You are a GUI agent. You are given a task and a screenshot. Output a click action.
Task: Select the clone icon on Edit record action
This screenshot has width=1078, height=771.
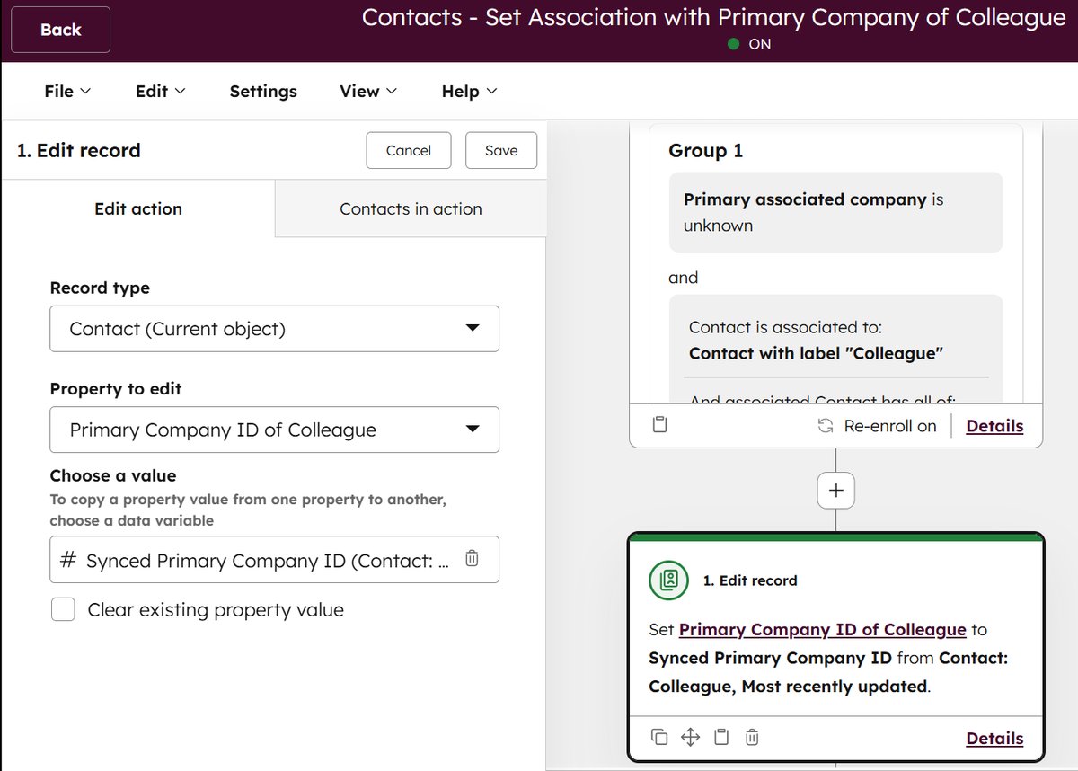[x=660, y=736]
